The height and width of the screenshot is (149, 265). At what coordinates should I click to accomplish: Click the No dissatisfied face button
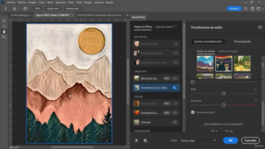click(x=229, y=131)
